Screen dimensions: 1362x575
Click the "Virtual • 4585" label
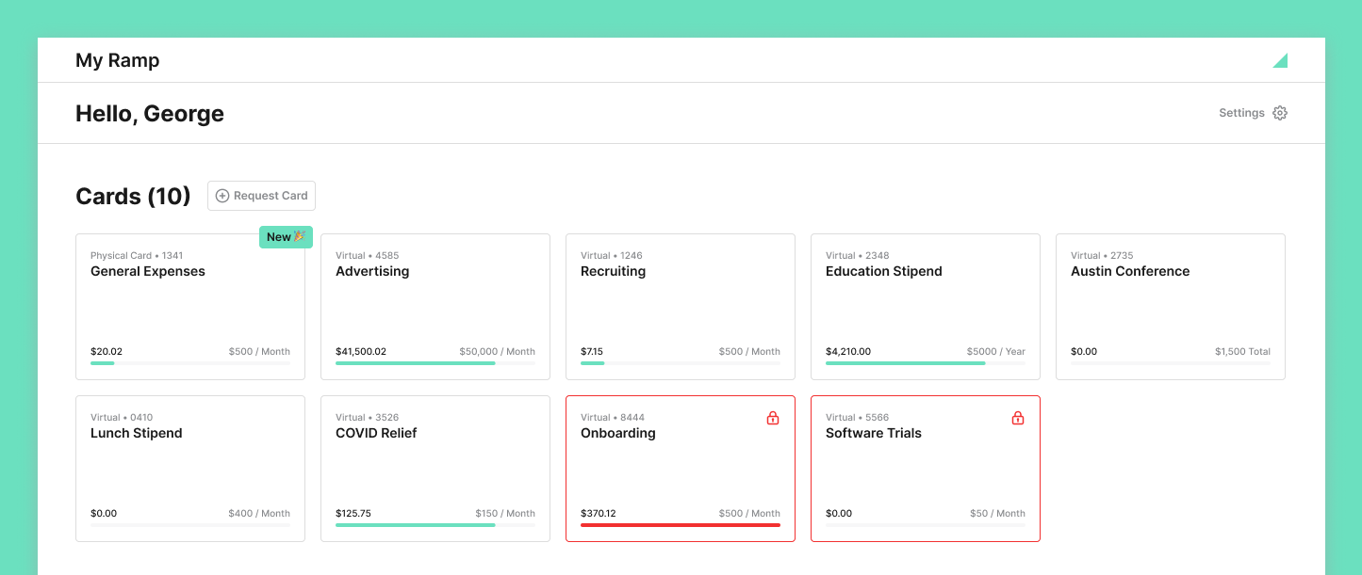pyautogui.click(x=368, y=255)
